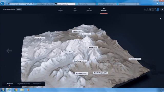The image size is (164, 92).
Task: Select the Explore mode tab
Action: coord(10,84)
